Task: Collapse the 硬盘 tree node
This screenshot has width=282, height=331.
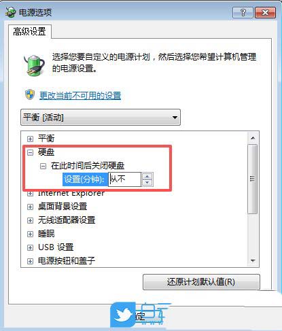Action: point(30,152)
